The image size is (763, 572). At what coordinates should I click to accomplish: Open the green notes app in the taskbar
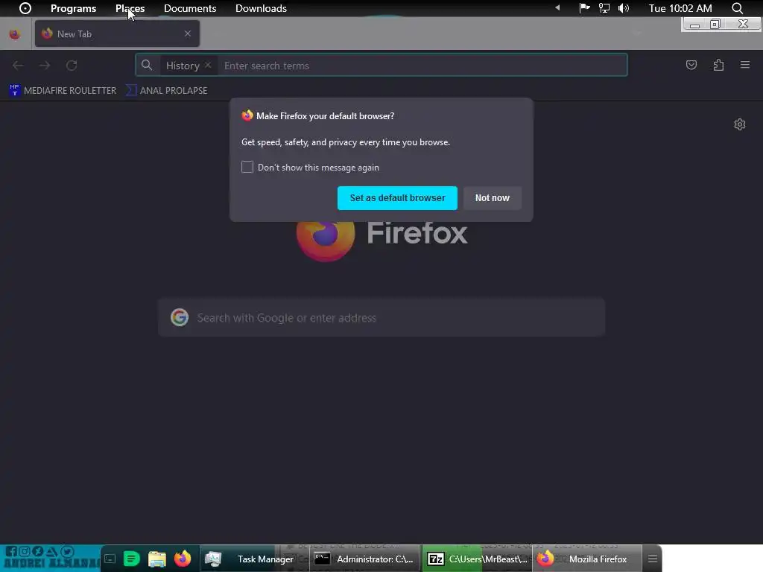131,559
